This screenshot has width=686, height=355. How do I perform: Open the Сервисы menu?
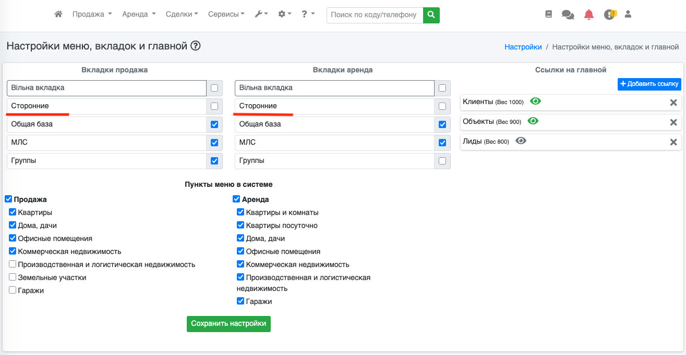click(226, 15)
